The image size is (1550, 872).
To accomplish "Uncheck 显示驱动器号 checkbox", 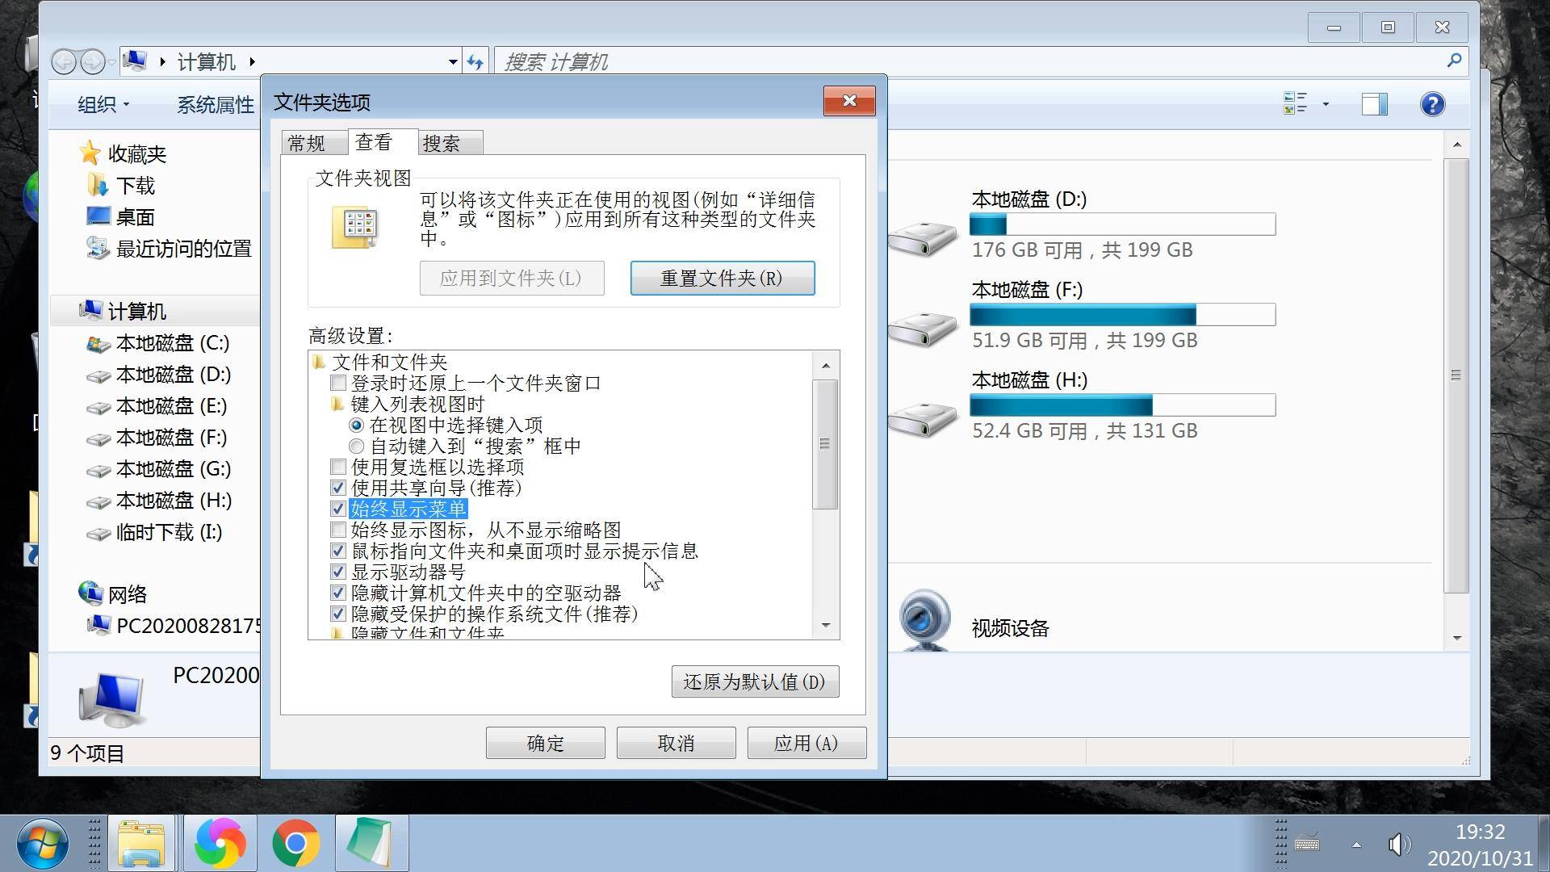I will [x=338, y=572].
